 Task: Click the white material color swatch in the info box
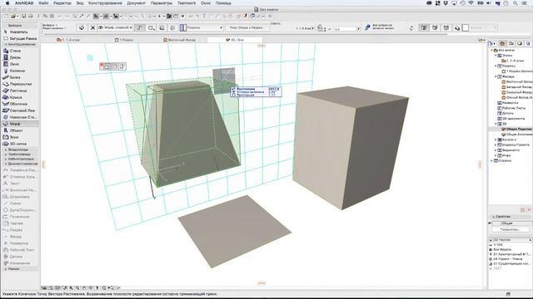point(466,27)
